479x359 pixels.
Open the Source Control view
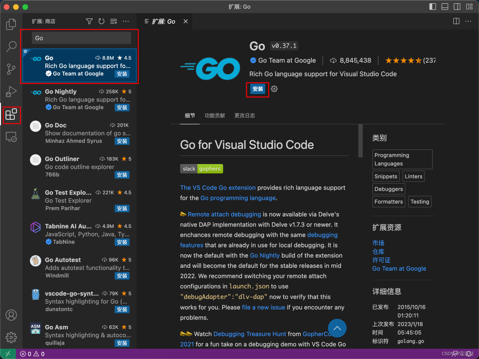point(11,69)
